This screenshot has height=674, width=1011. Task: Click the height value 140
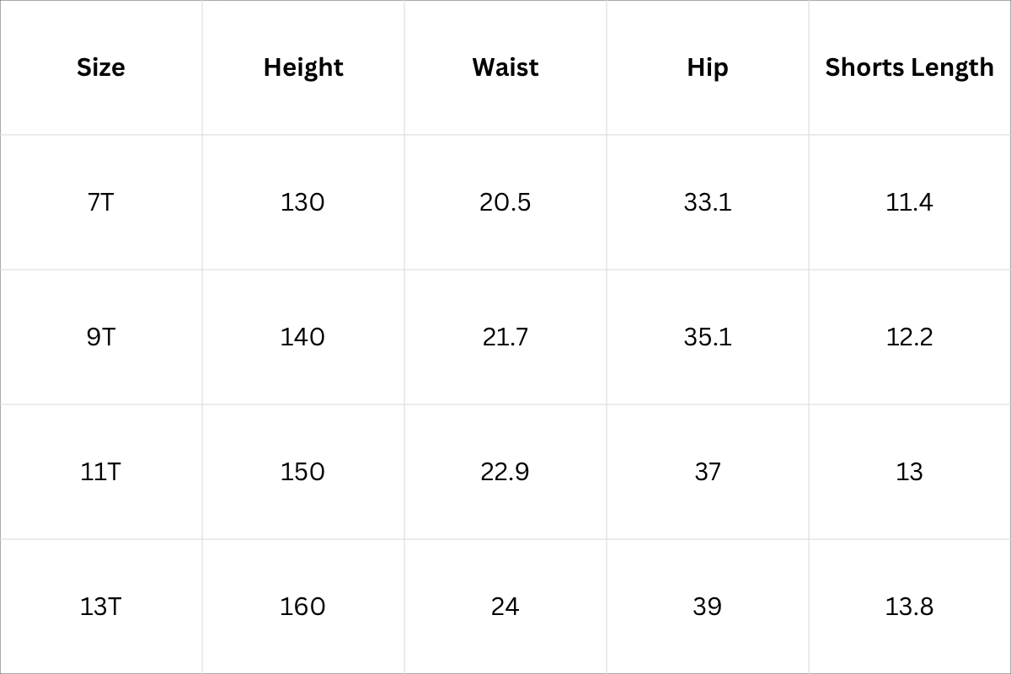(x=303, y=337)
